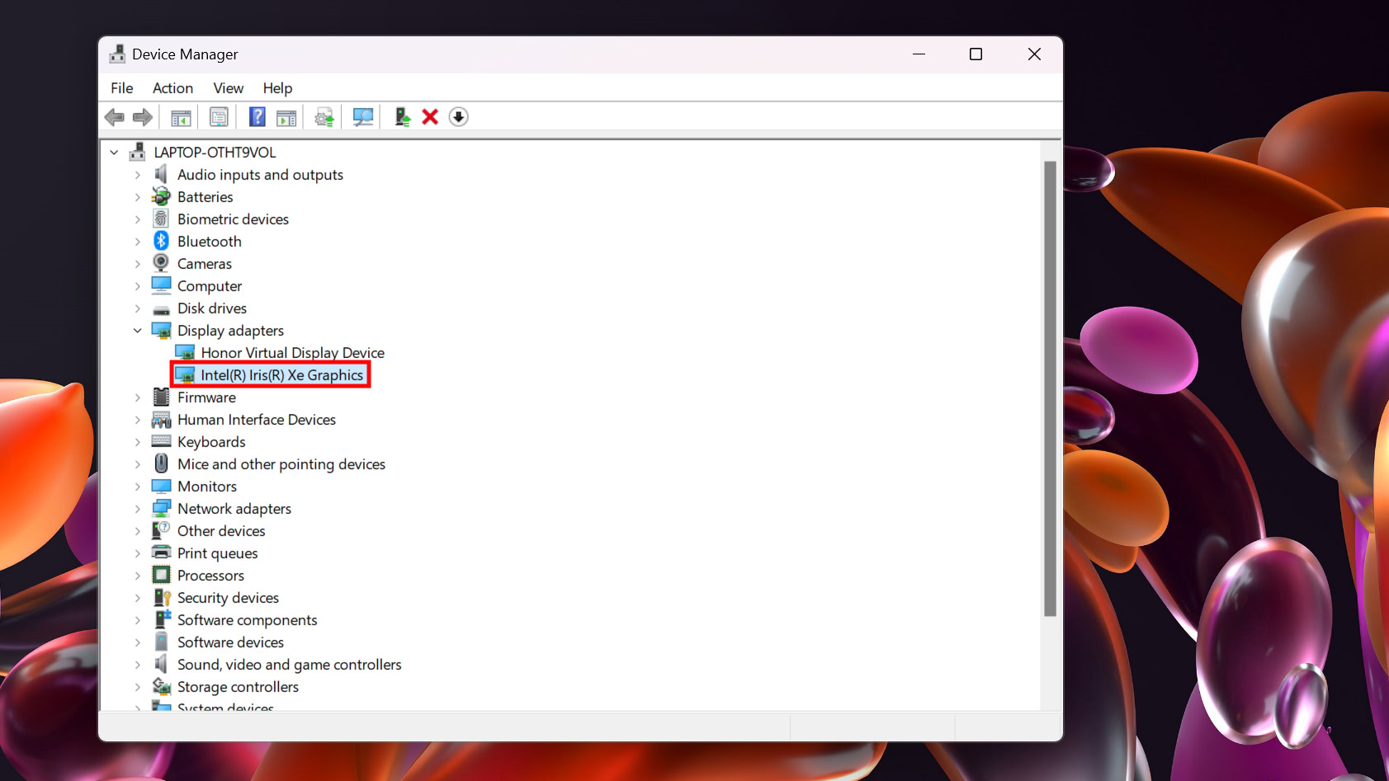1389x781 pixels.
Task: Toggle the Show/Hide Action Pane toolbar icon
Action: tap(286, 117)
